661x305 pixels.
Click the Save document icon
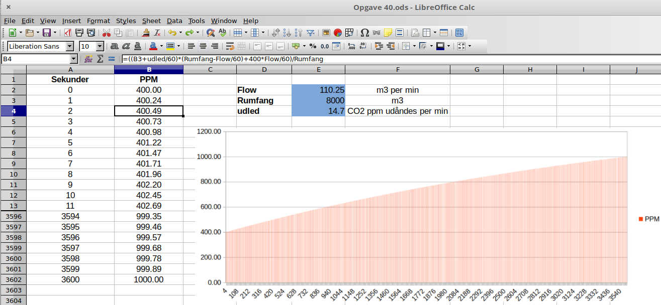(46, 33)
